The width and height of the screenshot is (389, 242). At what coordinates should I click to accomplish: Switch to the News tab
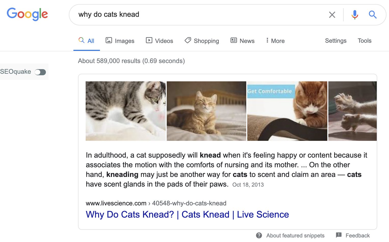point(242,41)
